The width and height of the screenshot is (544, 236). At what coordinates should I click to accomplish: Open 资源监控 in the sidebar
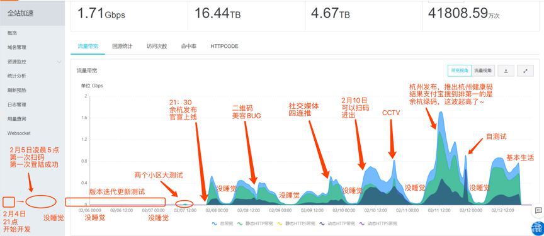[x=16, y=62]
